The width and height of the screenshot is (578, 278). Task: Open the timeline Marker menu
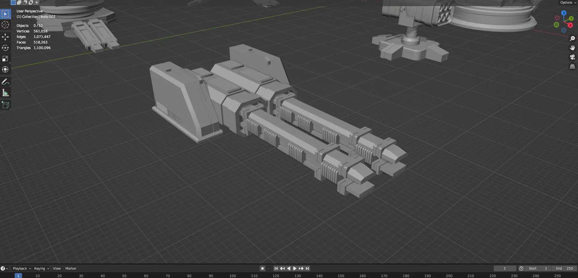point(71,268)
